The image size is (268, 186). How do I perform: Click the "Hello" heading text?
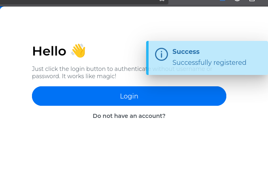click(49, 51)
